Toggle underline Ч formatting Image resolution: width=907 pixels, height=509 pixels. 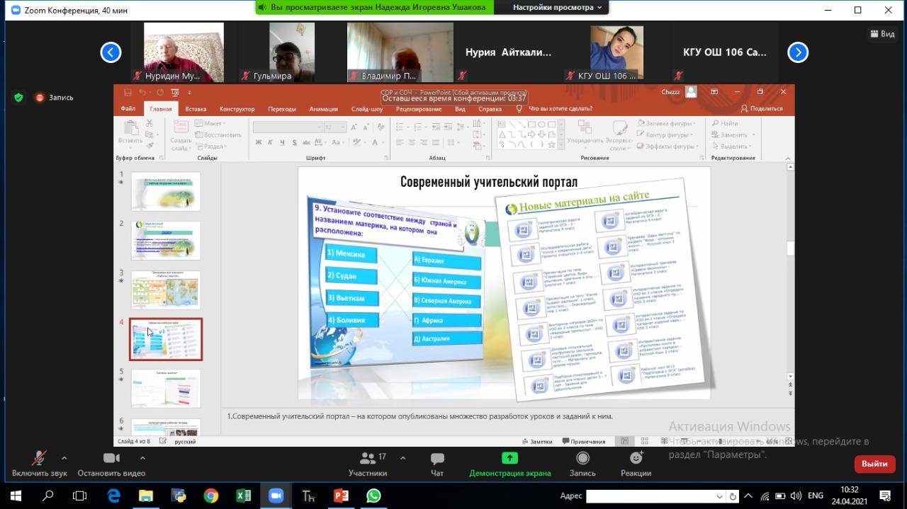(x=281, y=143)
